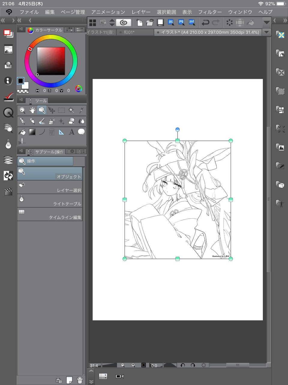This screenshot has width=288, height=385.
Task: Click the Save icon in the command bar
Action: point(160,22)
